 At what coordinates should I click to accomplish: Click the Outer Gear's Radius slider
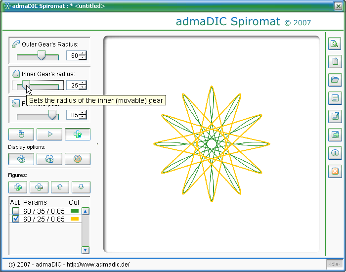(x=38, y=55)
